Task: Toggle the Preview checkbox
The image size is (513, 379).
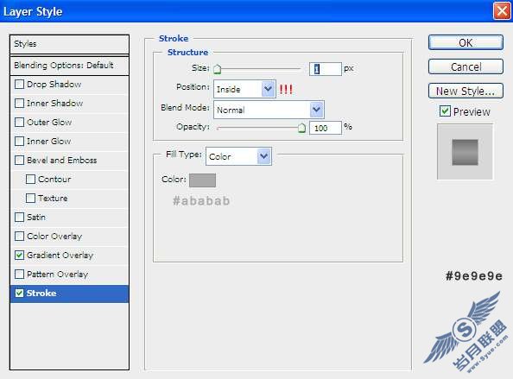Action: click(445, 111)
